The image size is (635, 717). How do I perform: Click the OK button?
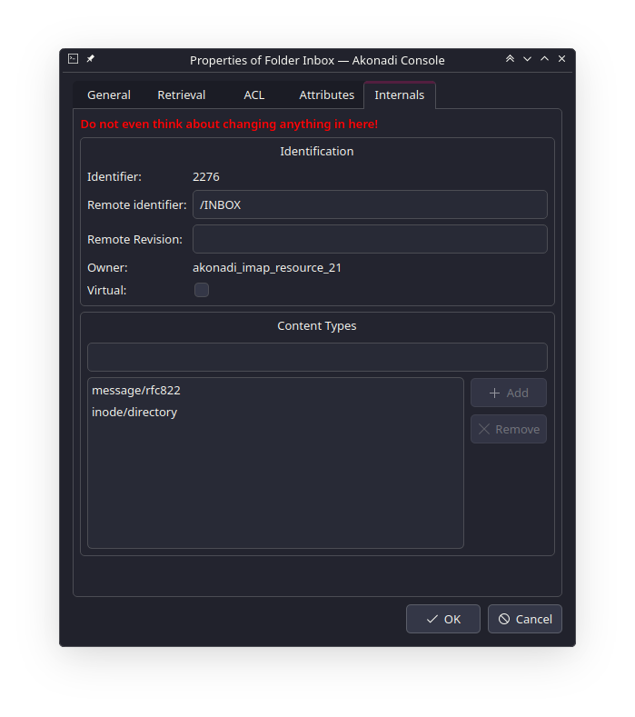443,619
